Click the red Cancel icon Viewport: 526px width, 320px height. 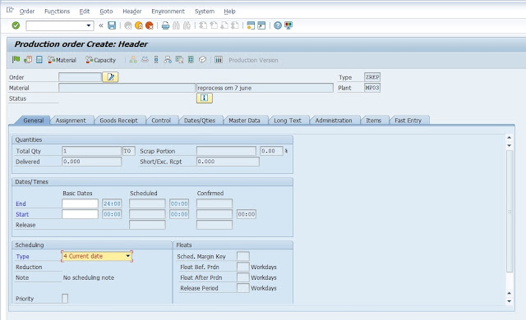[150, 25]
